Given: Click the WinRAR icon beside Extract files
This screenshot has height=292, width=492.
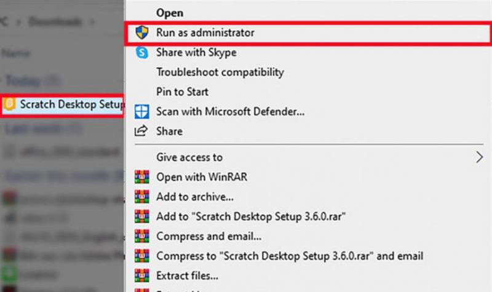Looking at the screenshot, I should click(142, 275).
